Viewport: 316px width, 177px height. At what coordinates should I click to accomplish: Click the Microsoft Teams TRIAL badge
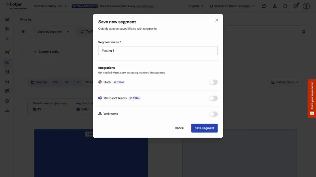[x=135, y=98]
